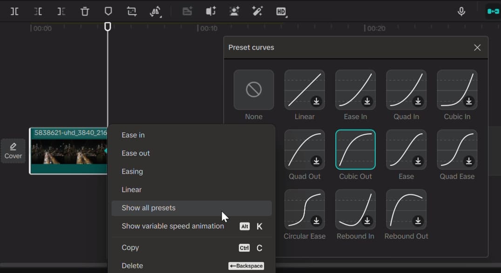Add a marker with the shield icon
This screenshot has height=273, width=501.
click(108, 12)
